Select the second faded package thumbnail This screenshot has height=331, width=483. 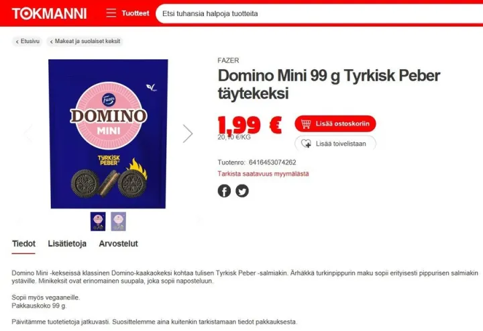[x=119, y=222]
